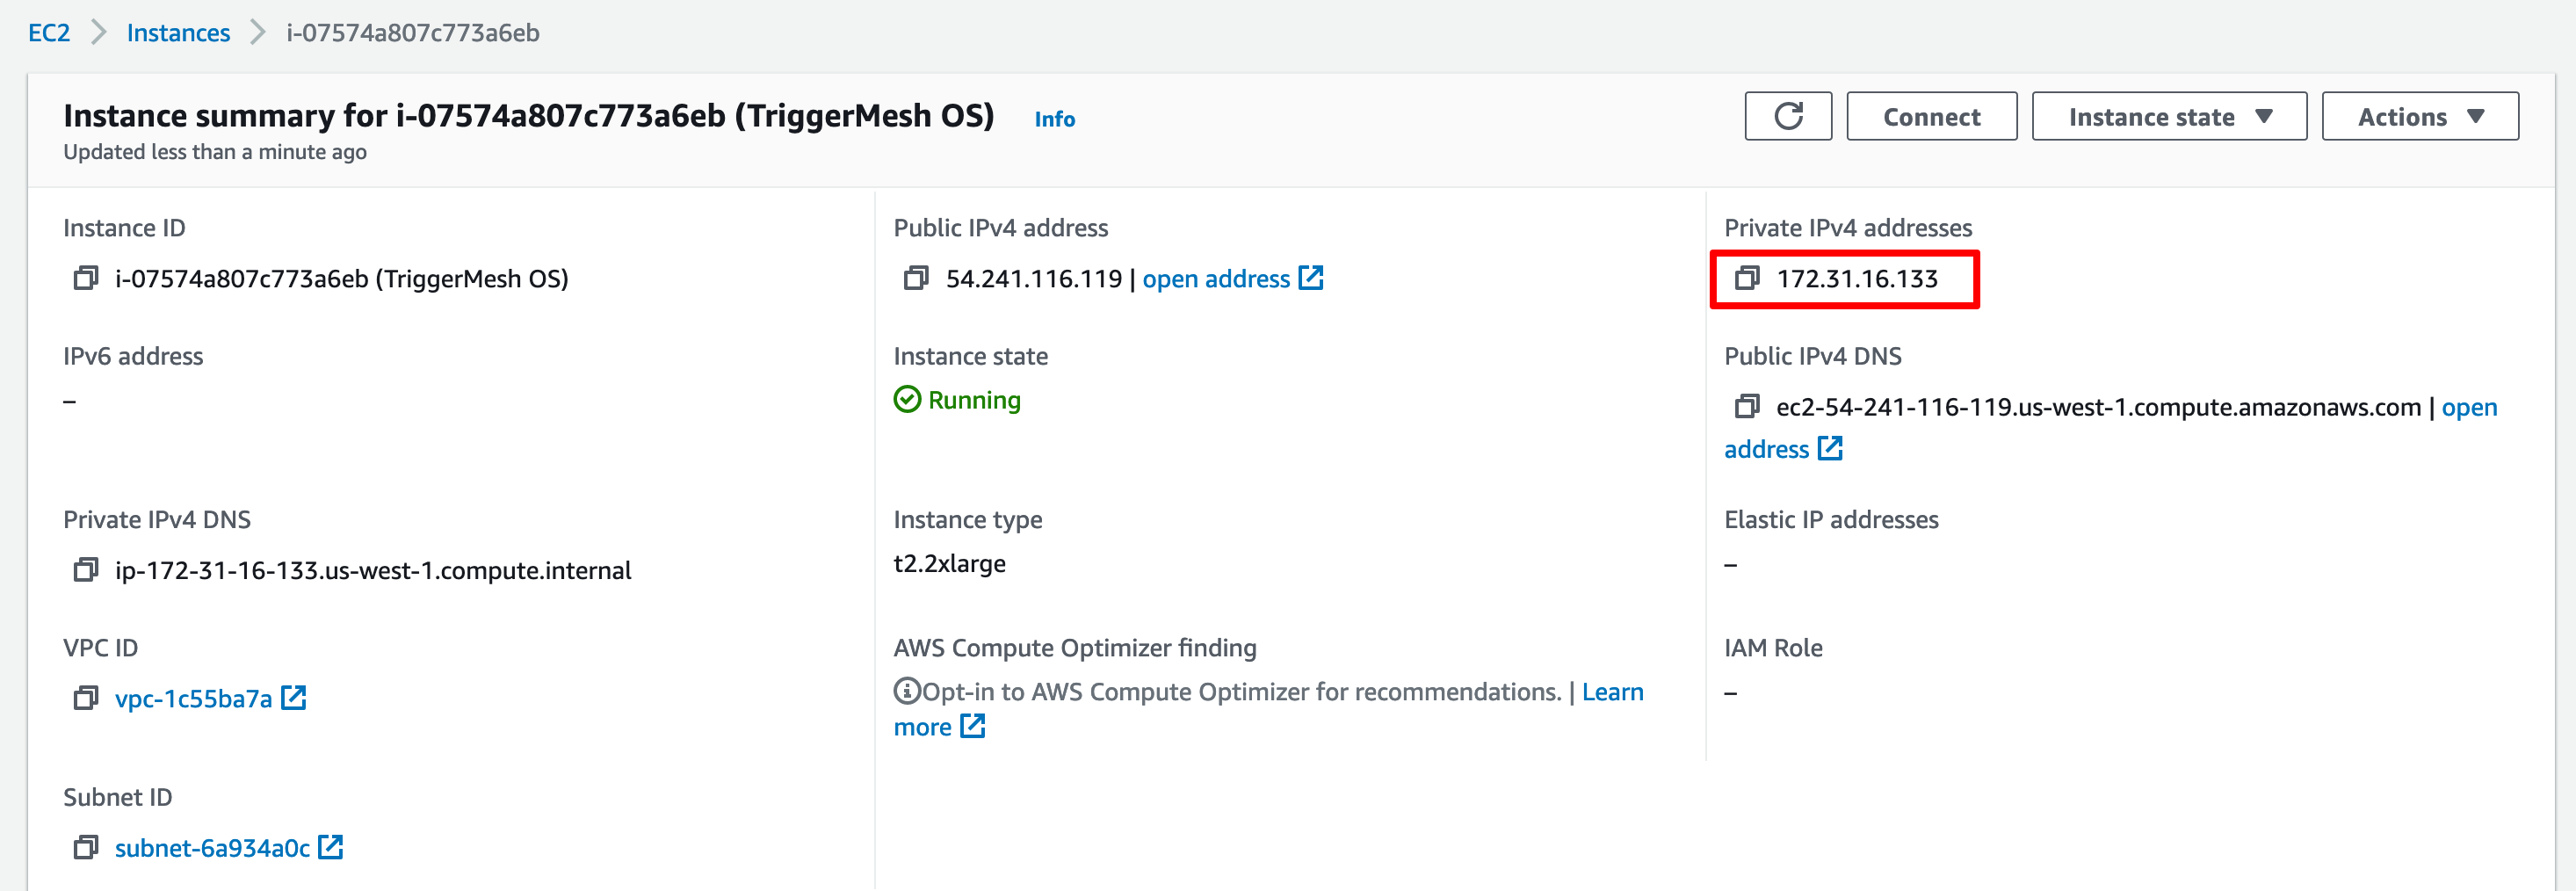Copy the VPC ID vpc-1c55ba7a
Viewport: 2576px width, 891px height.
click(x=86, y=698)
